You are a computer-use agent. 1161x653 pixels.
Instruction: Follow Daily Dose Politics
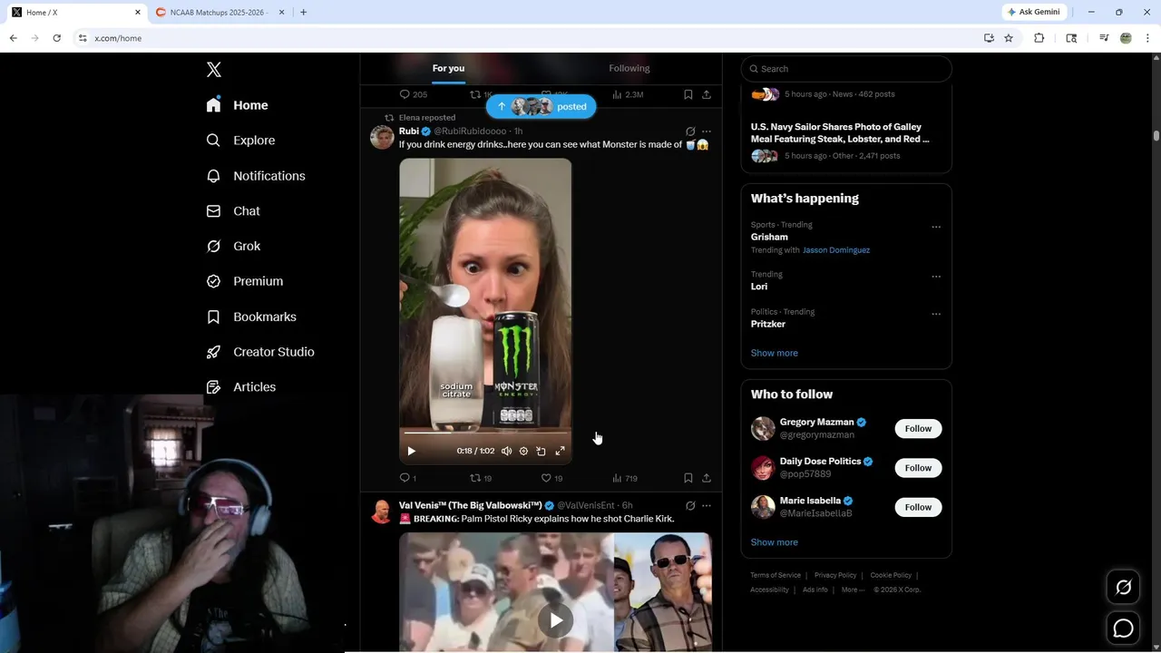(918, 468)
